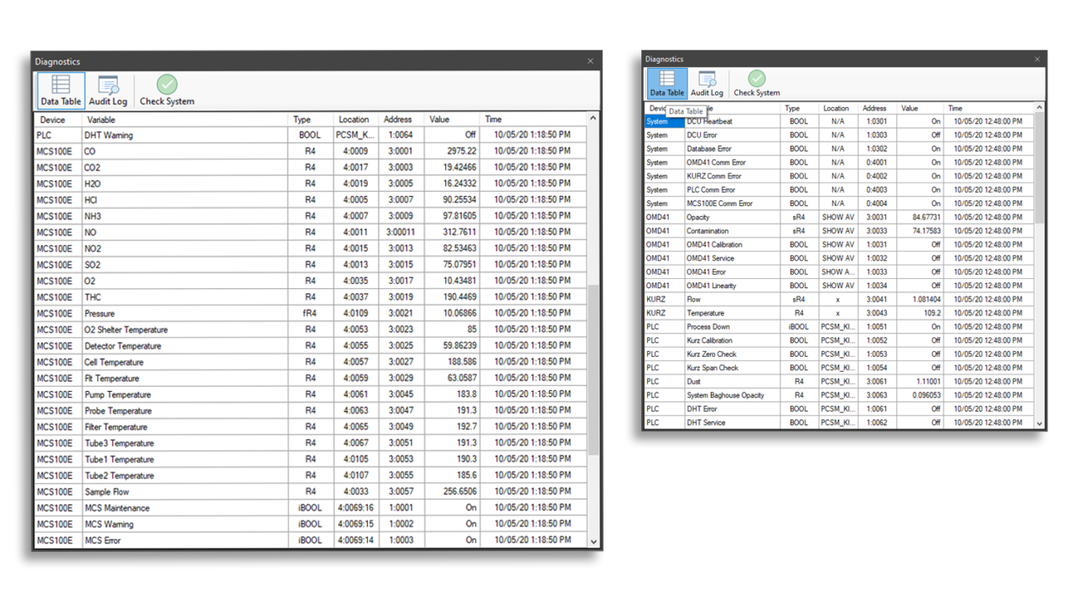1073x592 pixels.
Task: Select the KURZ Flow row
Action: pos(839,299)
